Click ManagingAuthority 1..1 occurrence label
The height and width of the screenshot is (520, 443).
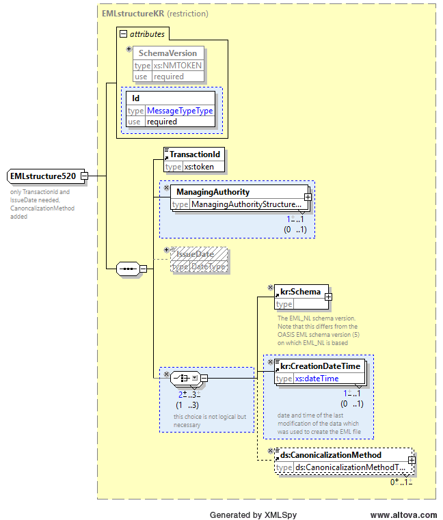295,219
